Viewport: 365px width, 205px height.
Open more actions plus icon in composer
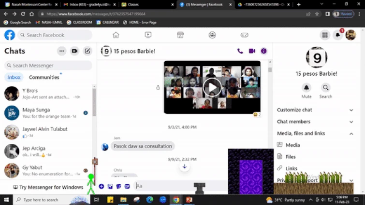coord(102,186)
